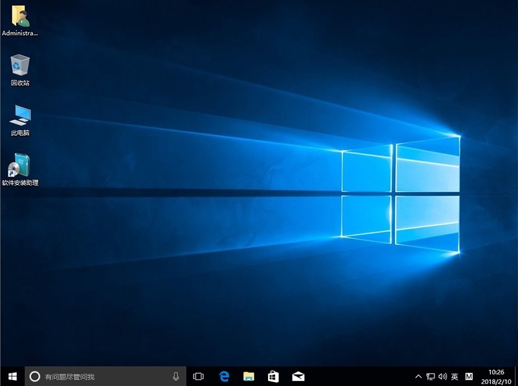Open the Start menu
This screenshot has height=386, width=518.
pyautogui.click(x=10, y=376)
